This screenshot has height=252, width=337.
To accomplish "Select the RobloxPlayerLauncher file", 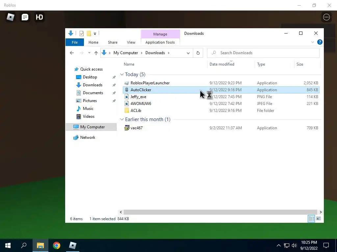I will pyautogui.click(x=150, y=83).
